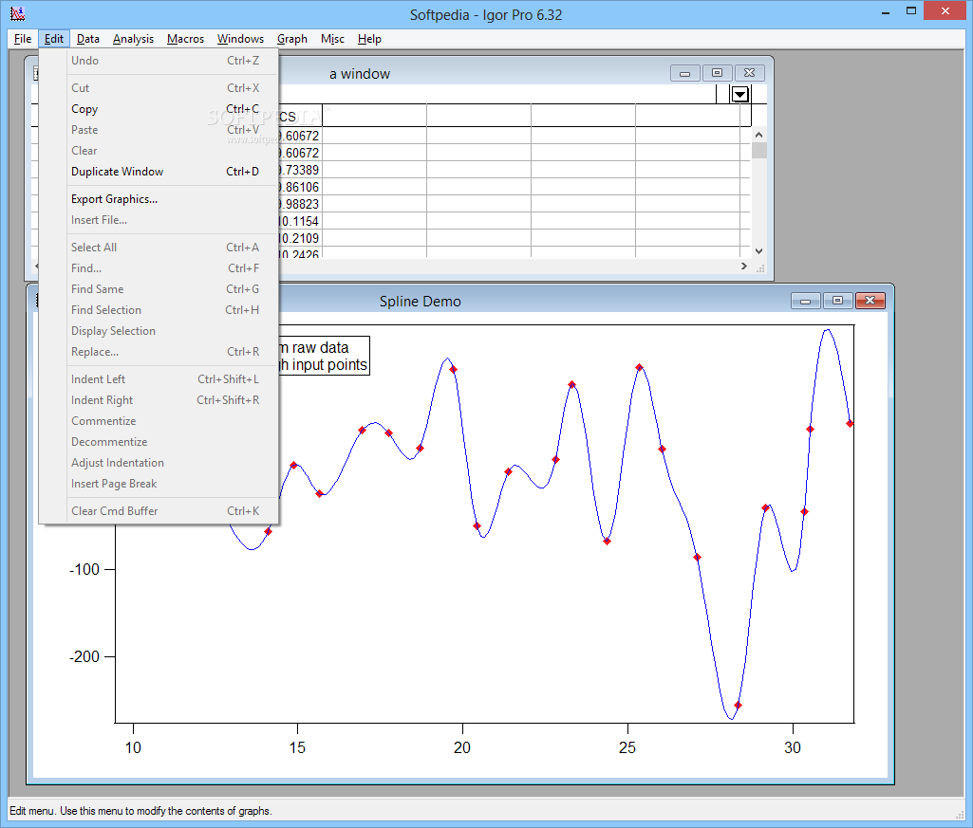The height and width of the screenshot is (828, 973).
Task: Select table cell containing .73389
Action: [300, 170]
